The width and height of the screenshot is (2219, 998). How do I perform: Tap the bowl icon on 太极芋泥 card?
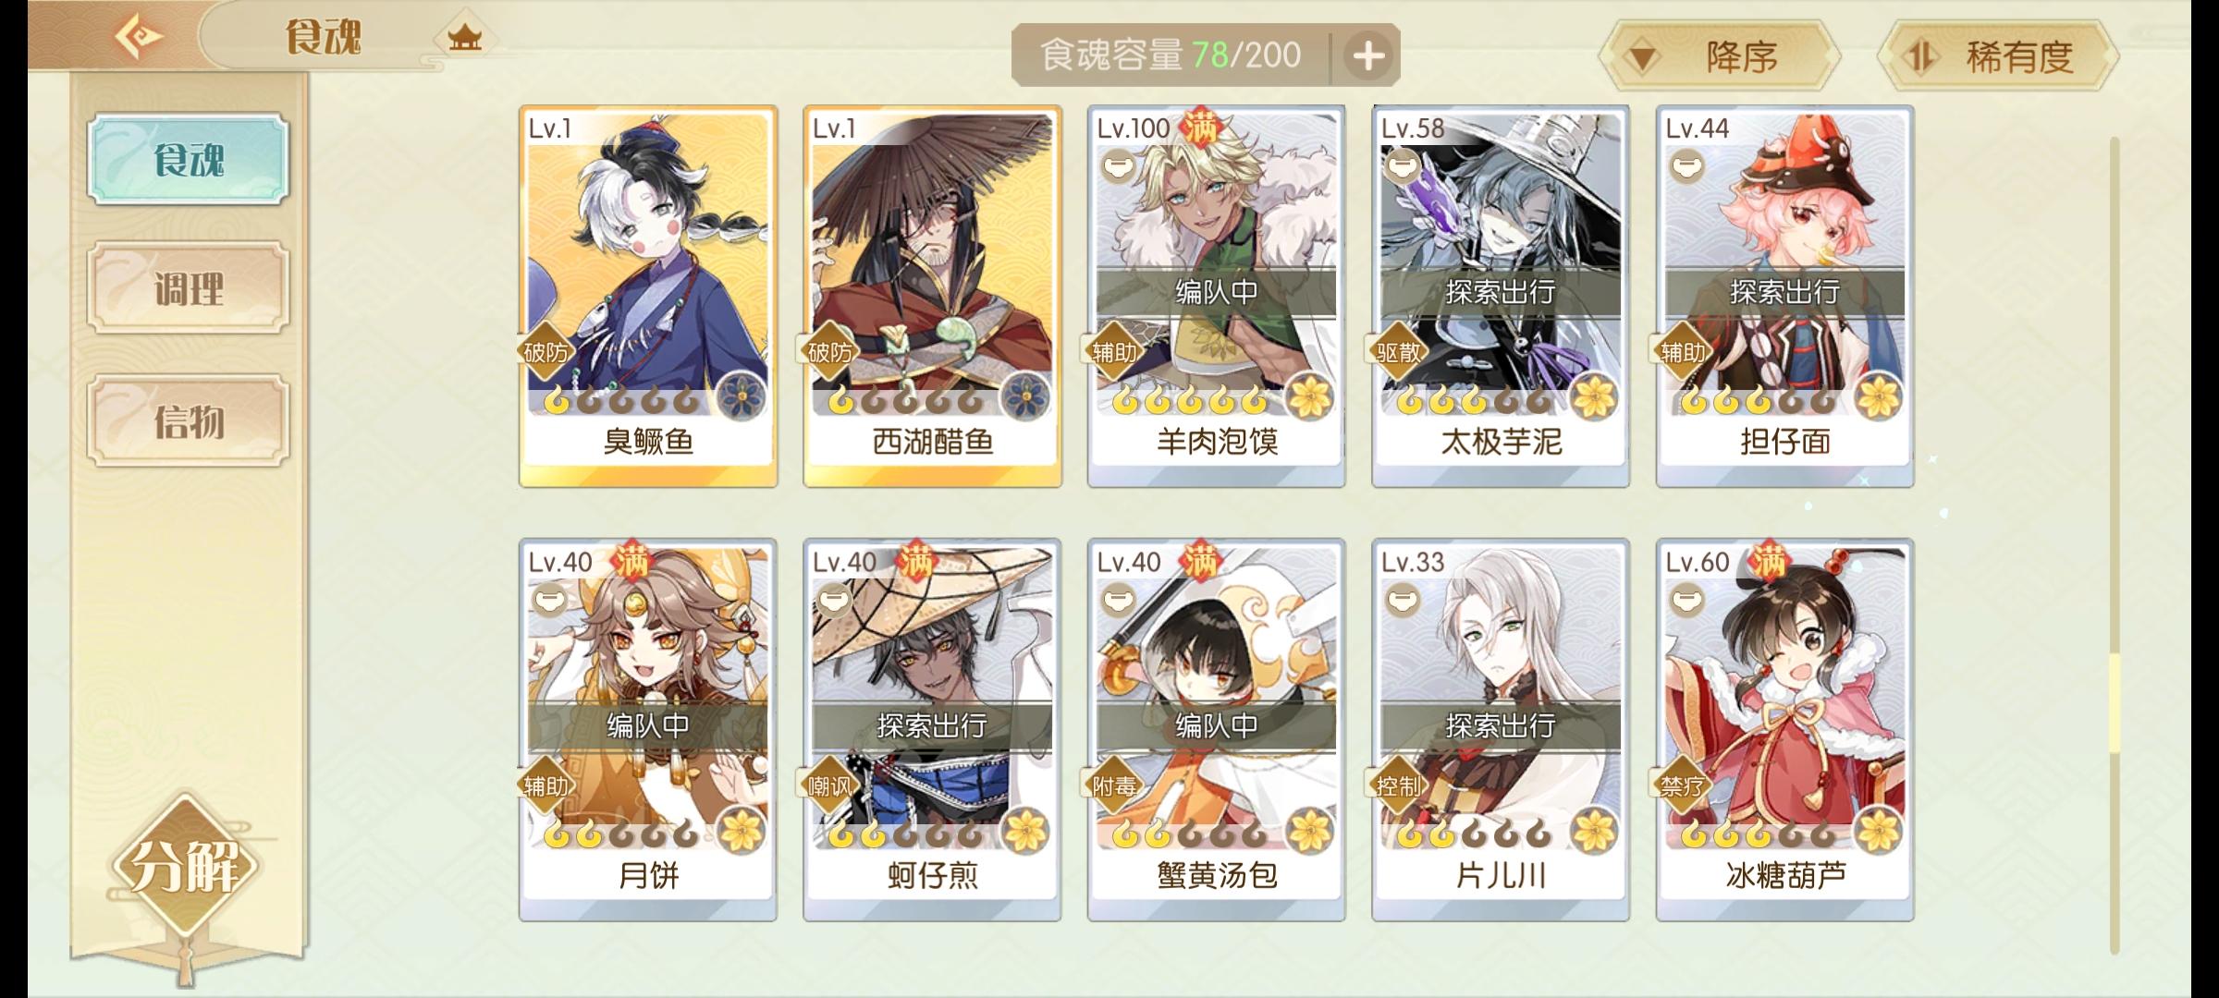(x=1403, y=167)
